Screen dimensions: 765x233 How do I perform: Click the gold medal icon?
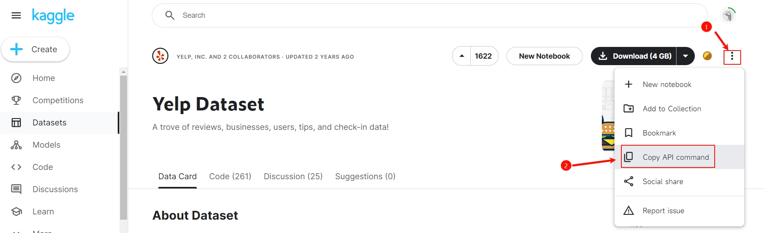[707, 56]
